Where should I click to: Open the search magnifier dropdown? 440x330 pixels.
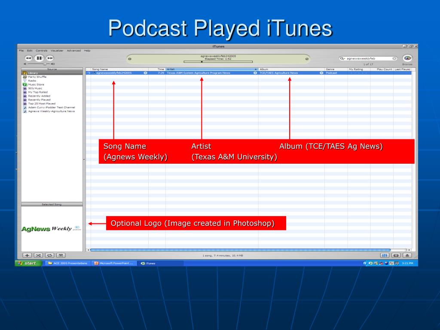pos(342,58)
